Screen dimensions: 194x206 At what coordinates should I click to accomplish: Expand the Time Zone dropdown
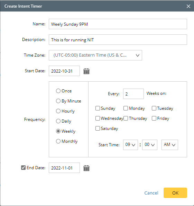95,55
